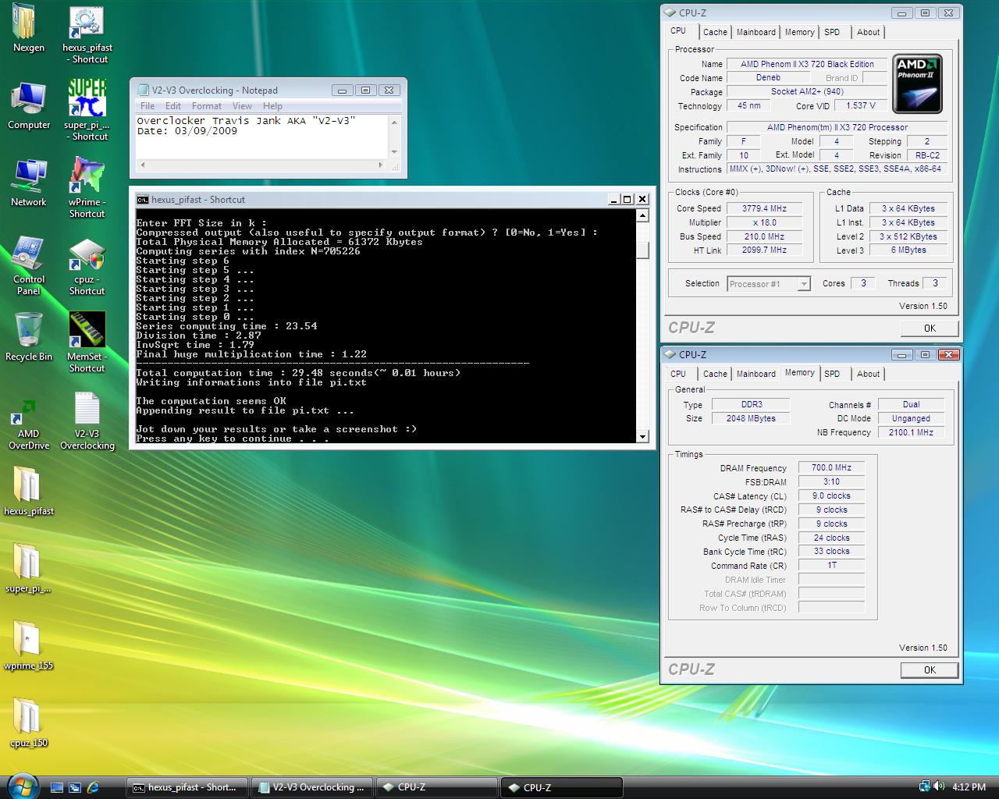The height and width of the screenshot is (799, 999).
Task: Click the Core Speed 3779.4 MHz field
Action: (764, 208)
